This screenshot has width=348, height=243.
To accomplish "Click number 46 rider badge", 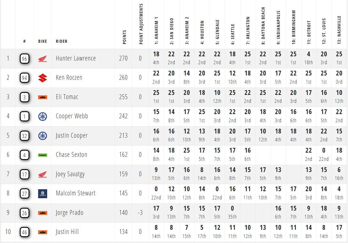I will pos(25,232).
